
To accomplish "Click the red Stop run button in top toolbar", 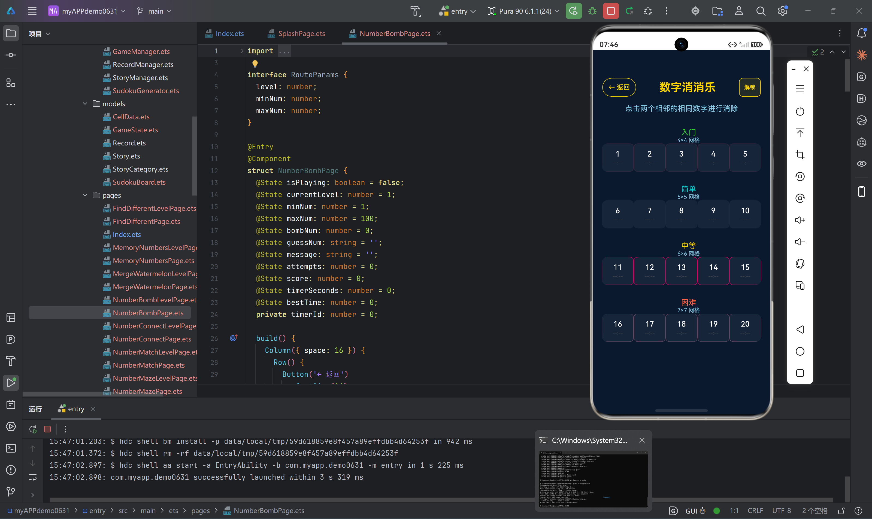I will pos(611,11).
